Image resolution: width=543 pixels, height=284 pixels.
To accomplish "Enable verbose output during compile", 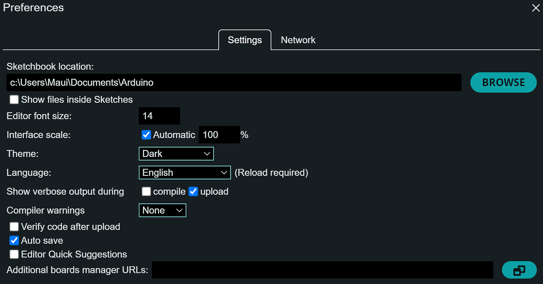I will click(146, 192).
